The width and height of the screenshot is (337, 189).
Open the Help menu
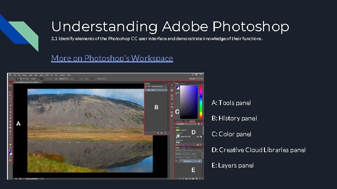click(69, 75)
